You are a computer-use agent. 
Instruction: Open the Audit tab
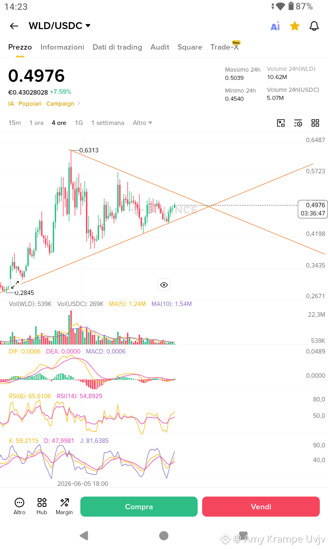(160, 47)
